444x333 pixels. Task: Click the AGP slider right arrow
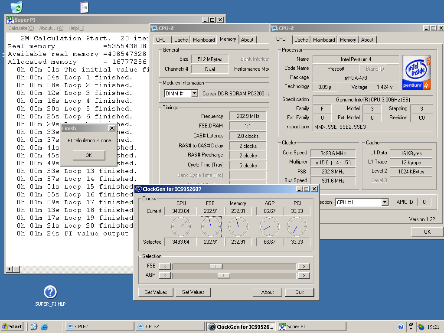tap(304, 275)
